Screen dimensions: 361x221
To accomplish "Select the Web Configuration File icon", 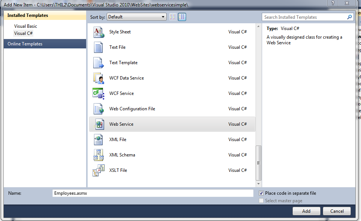I will (x=98, y=109).
